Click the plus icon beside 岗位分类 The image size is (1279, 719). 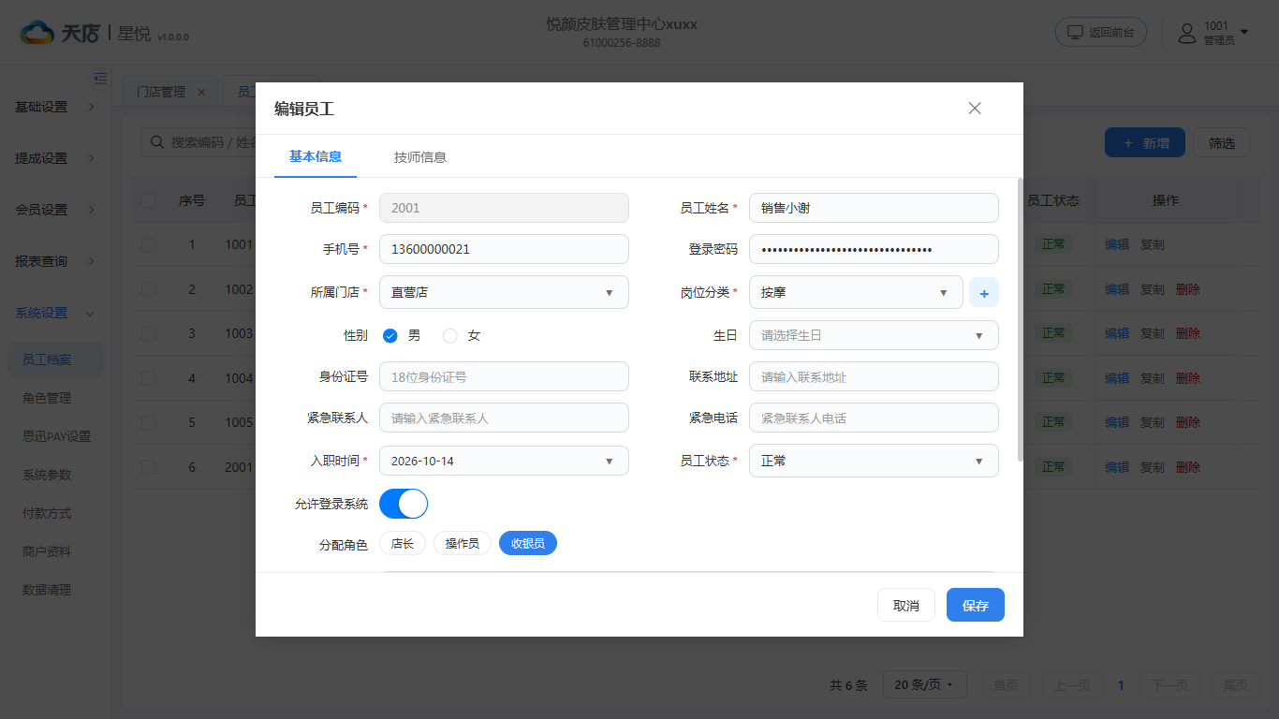pyautogui.click(x=984, y=293)
